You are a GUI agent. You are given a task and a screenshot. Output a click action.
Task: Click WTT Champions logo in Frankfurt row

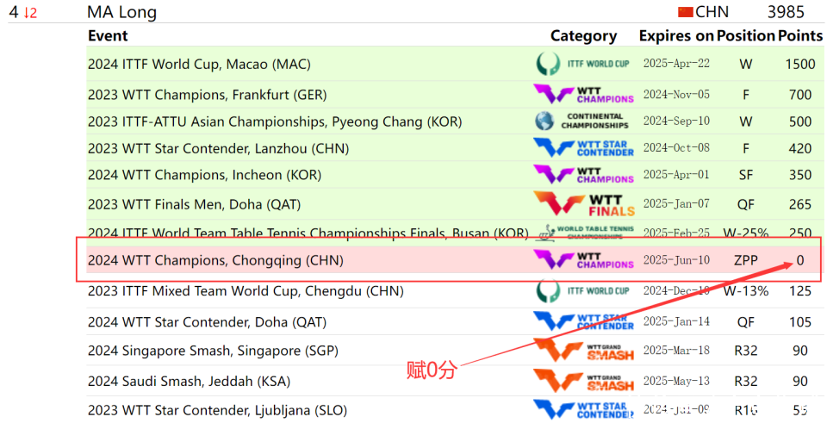(x=583, y=94)
